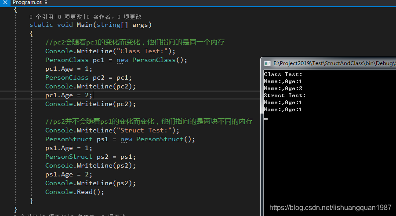The image size is (396, 216).
Task: Click the blog.csdn.net watermark URL
Action: pyautogui.click(x=330, y=207)
